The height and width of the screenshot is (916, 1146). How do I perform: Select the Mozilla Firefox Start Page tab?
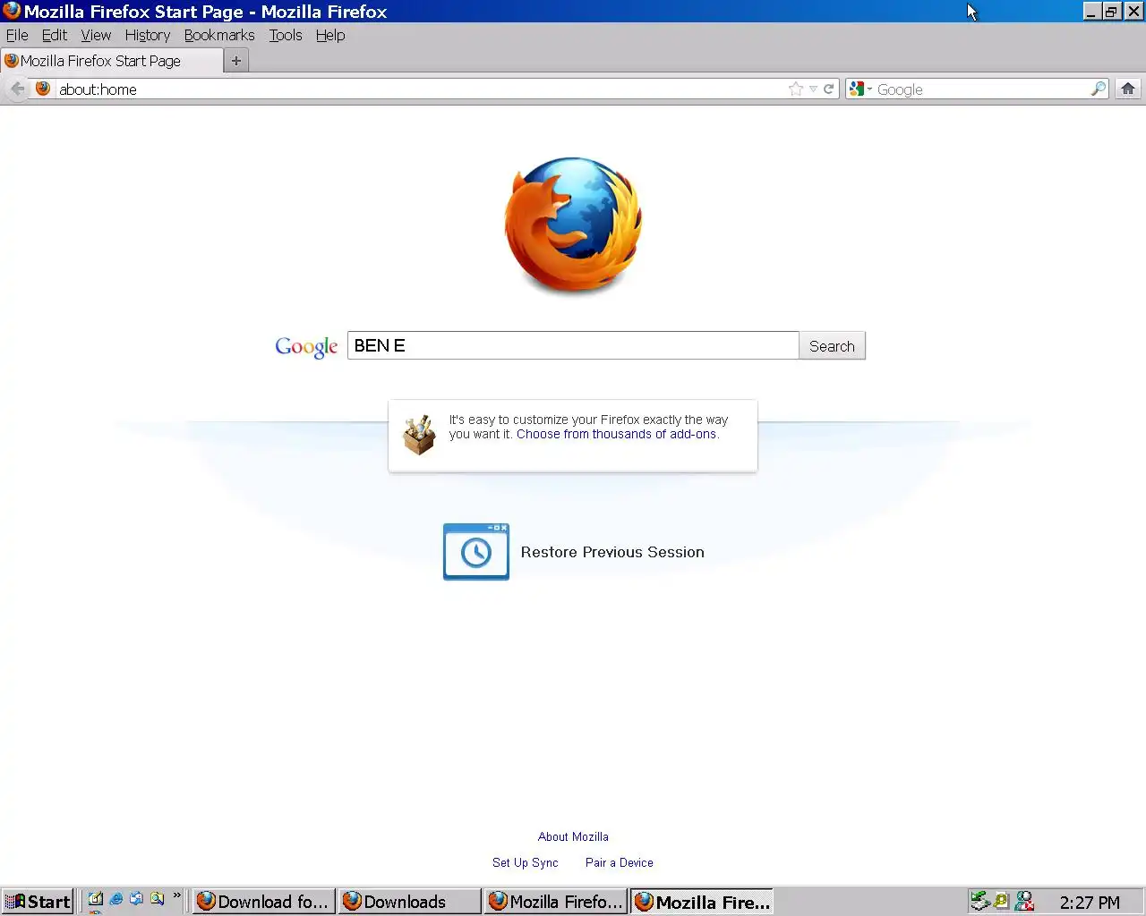[112, 61]
